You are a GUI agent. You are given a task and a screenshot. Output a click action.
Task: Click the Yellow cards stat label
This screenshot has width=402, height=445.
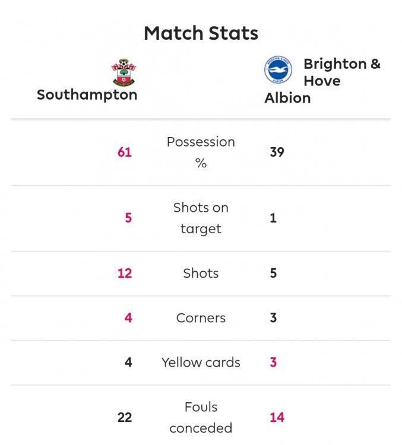pyautogui.click(x=201, y=363)
